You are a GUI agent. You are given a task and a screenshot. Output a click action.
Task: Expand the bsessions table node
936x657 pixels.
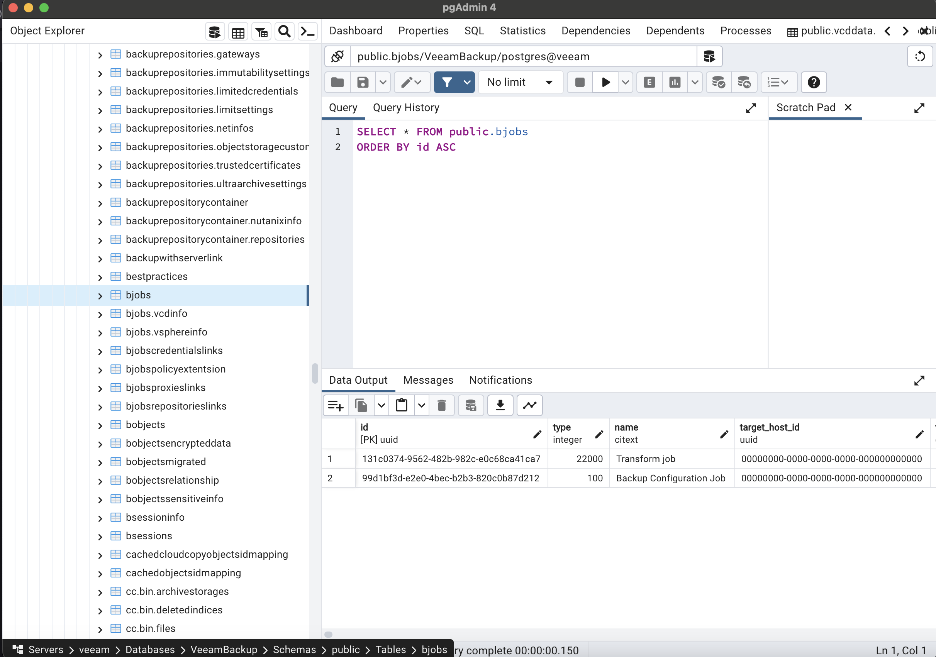pos(100,536)
